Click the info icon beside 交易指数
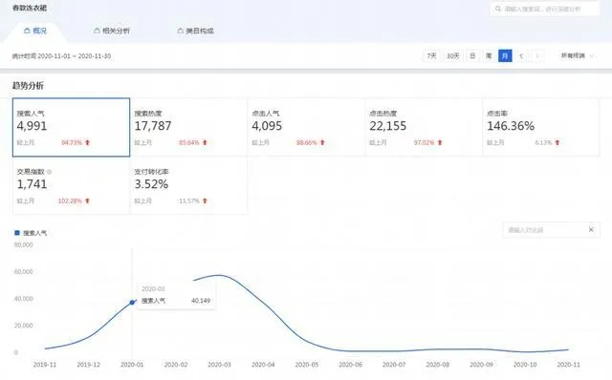 point(50,172)
